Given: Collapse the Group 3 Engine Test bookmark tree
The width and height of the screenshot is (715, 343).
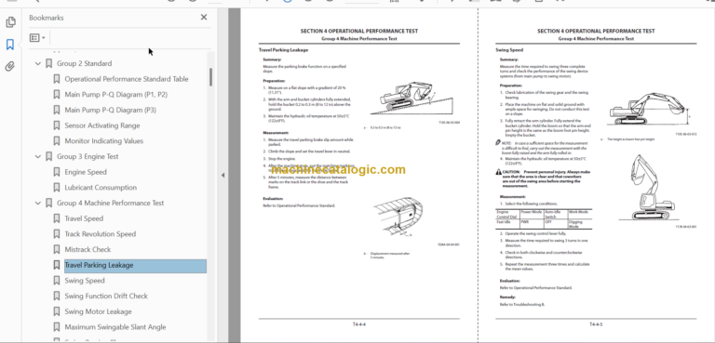Looking at the screenshot, I should [x=38, y=157].
